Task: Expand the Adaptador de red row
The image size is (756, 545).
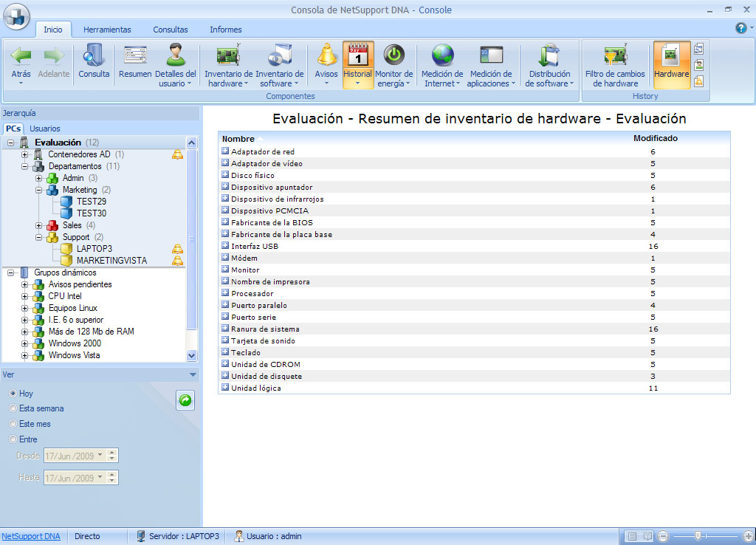Action: coord(225,151)
